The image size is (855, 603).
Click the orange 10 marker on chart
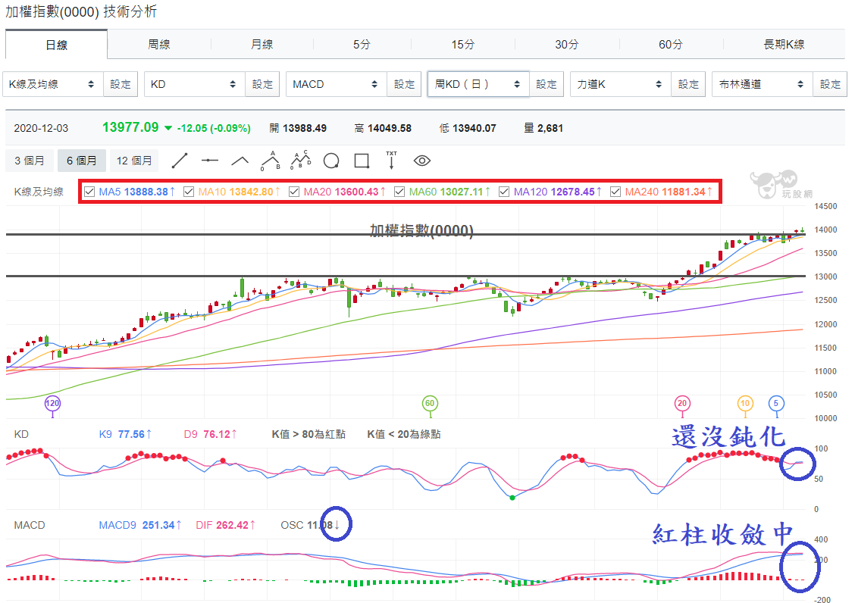(x=745, y=404)
